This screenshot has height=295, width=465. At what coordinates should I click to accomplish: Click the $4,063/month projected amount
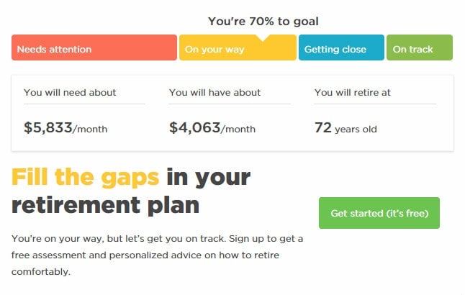coord(212,128)
